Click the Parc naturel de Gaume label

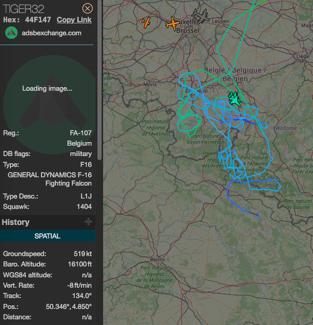[298, 204]
